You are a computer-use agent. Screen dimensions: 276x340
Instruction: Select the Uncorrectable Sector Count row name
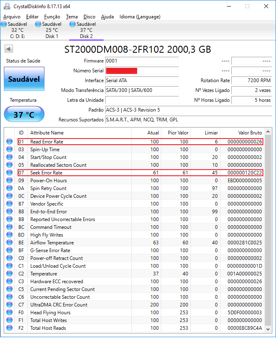coord(60,297)
